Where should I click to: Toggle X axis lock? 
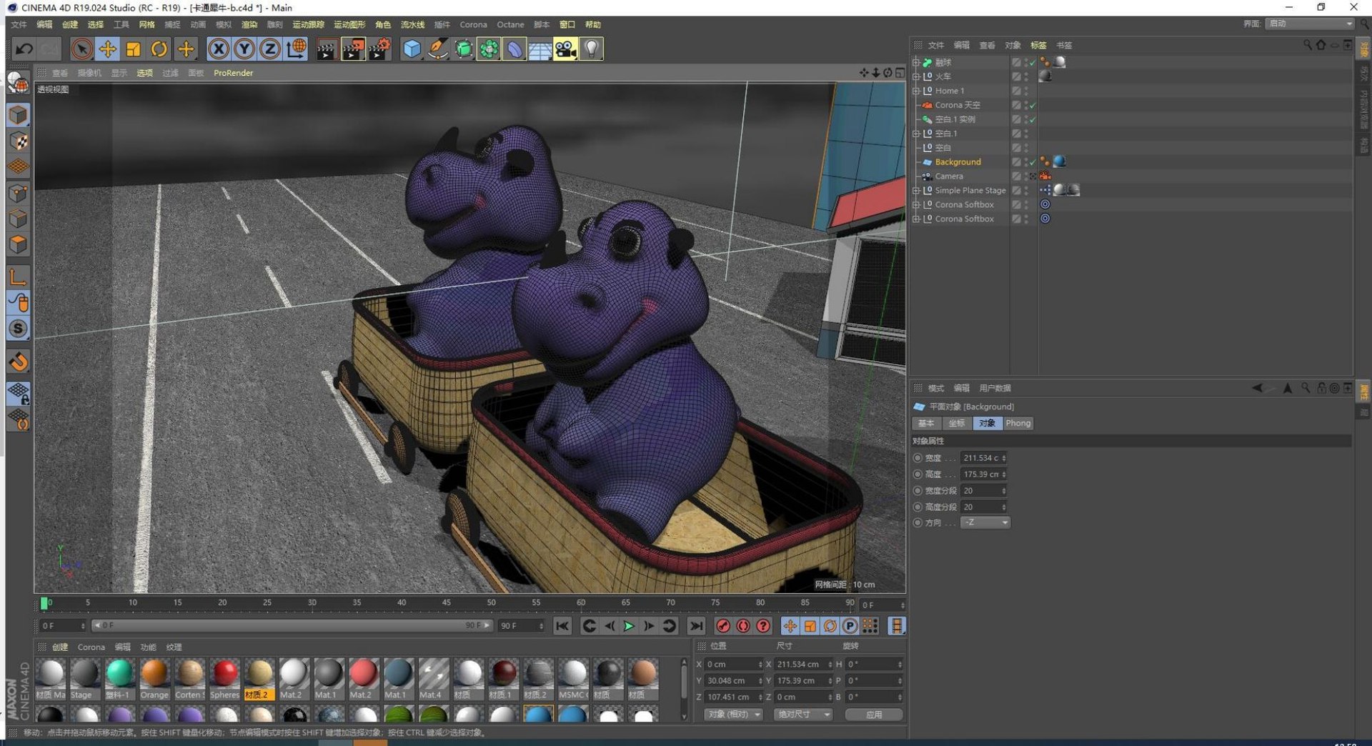point(219,49)
